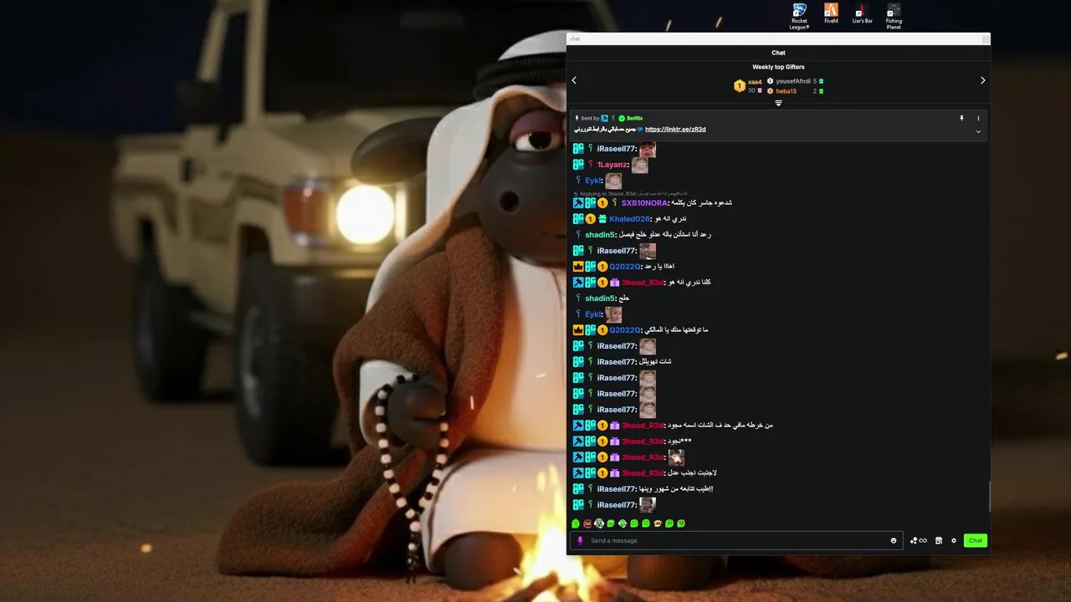Open Rocket League desktop shortcut

[x=799, y=16]
